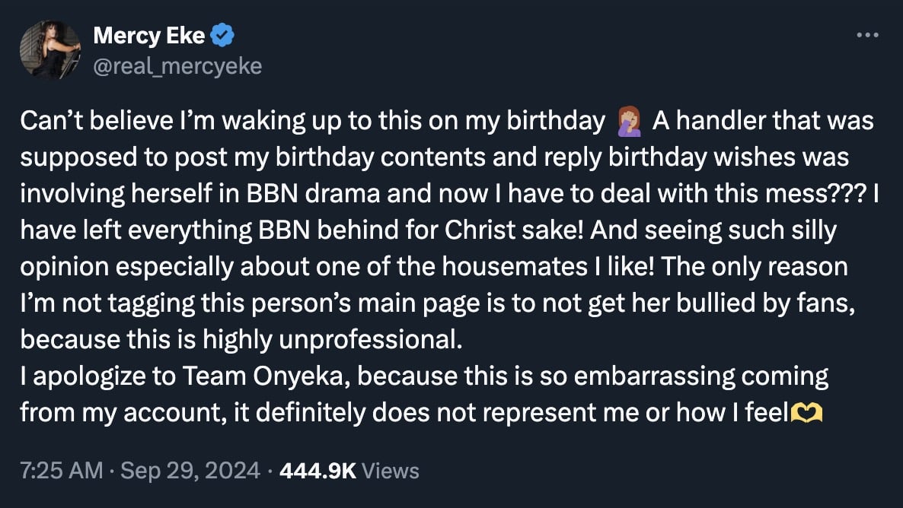Click the Views label
903x508 pixels.
pos(391,471)
